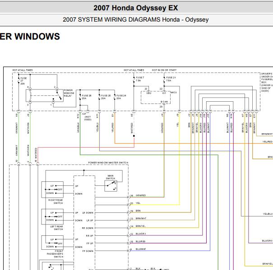Click the 'RIGHT REAR SWITCH' label
Viewport: 273px width, 270px height.
pyautogui.click(x=56, y=202)
